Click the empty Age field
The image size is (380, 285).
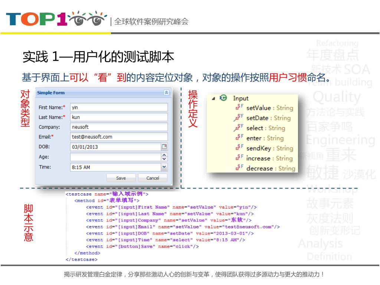click(x=116, y=157)
